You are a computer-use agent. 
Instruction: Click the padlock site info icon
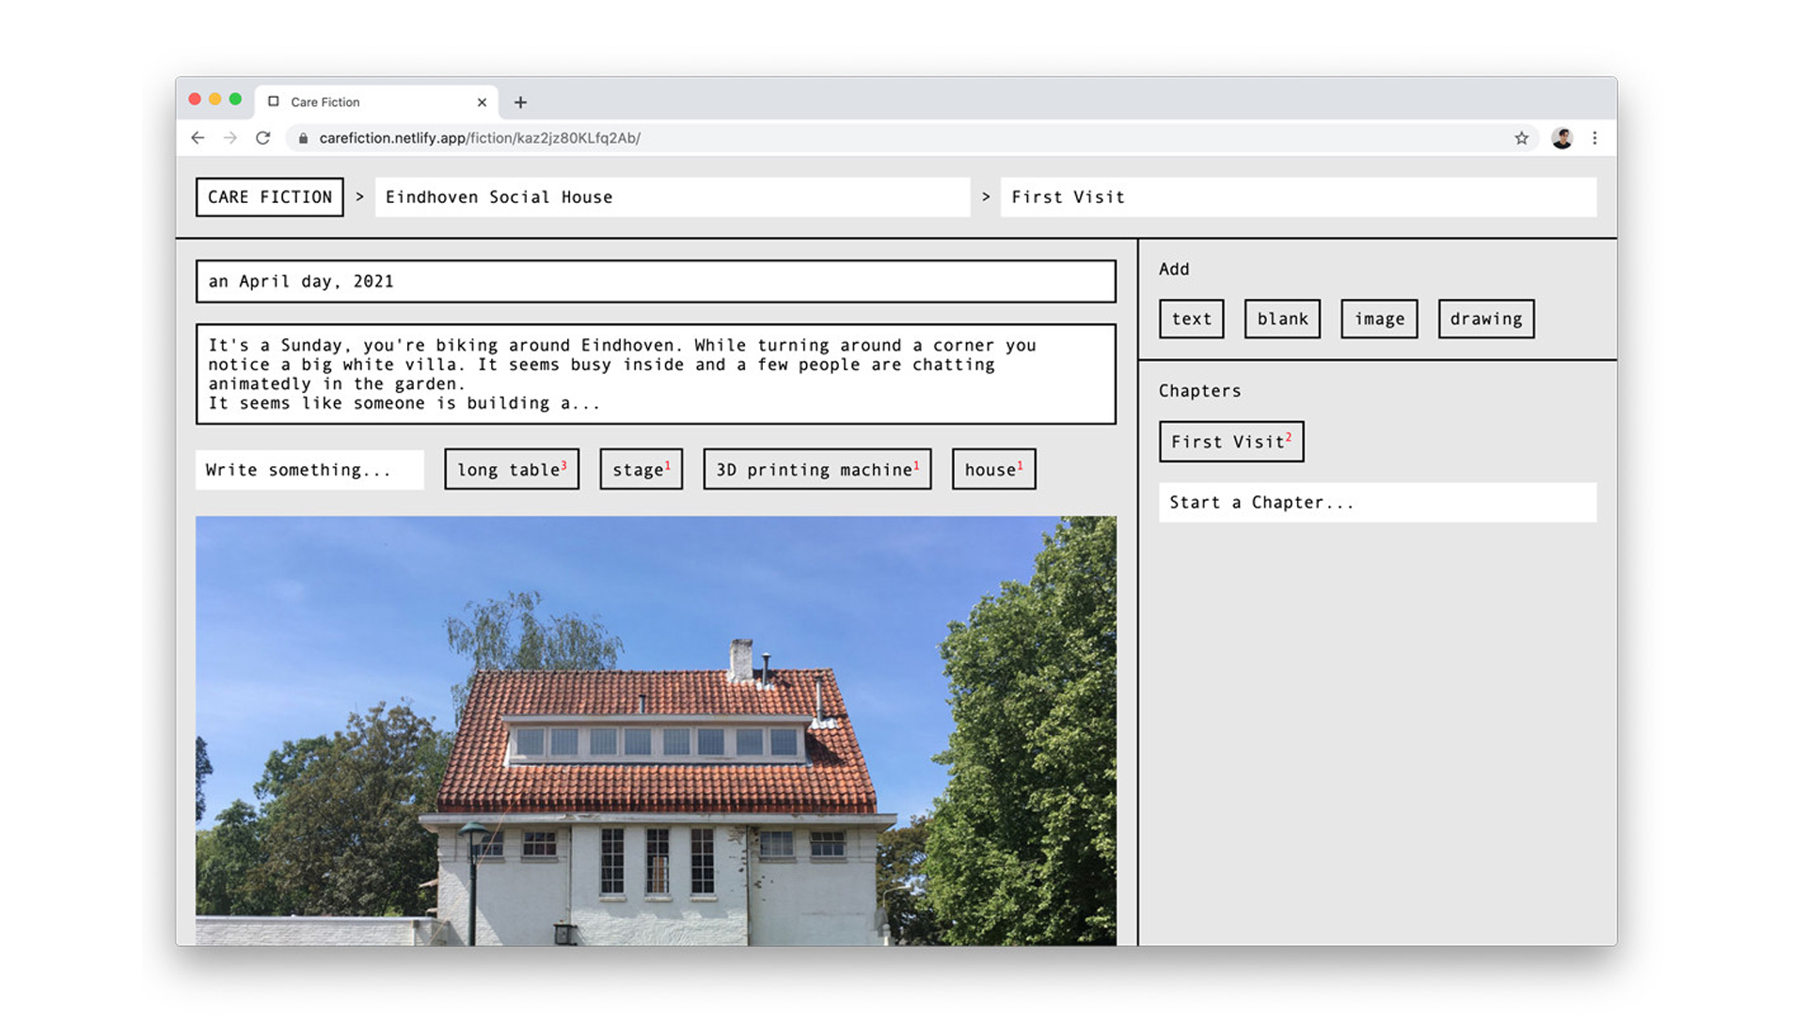(303, 138)
